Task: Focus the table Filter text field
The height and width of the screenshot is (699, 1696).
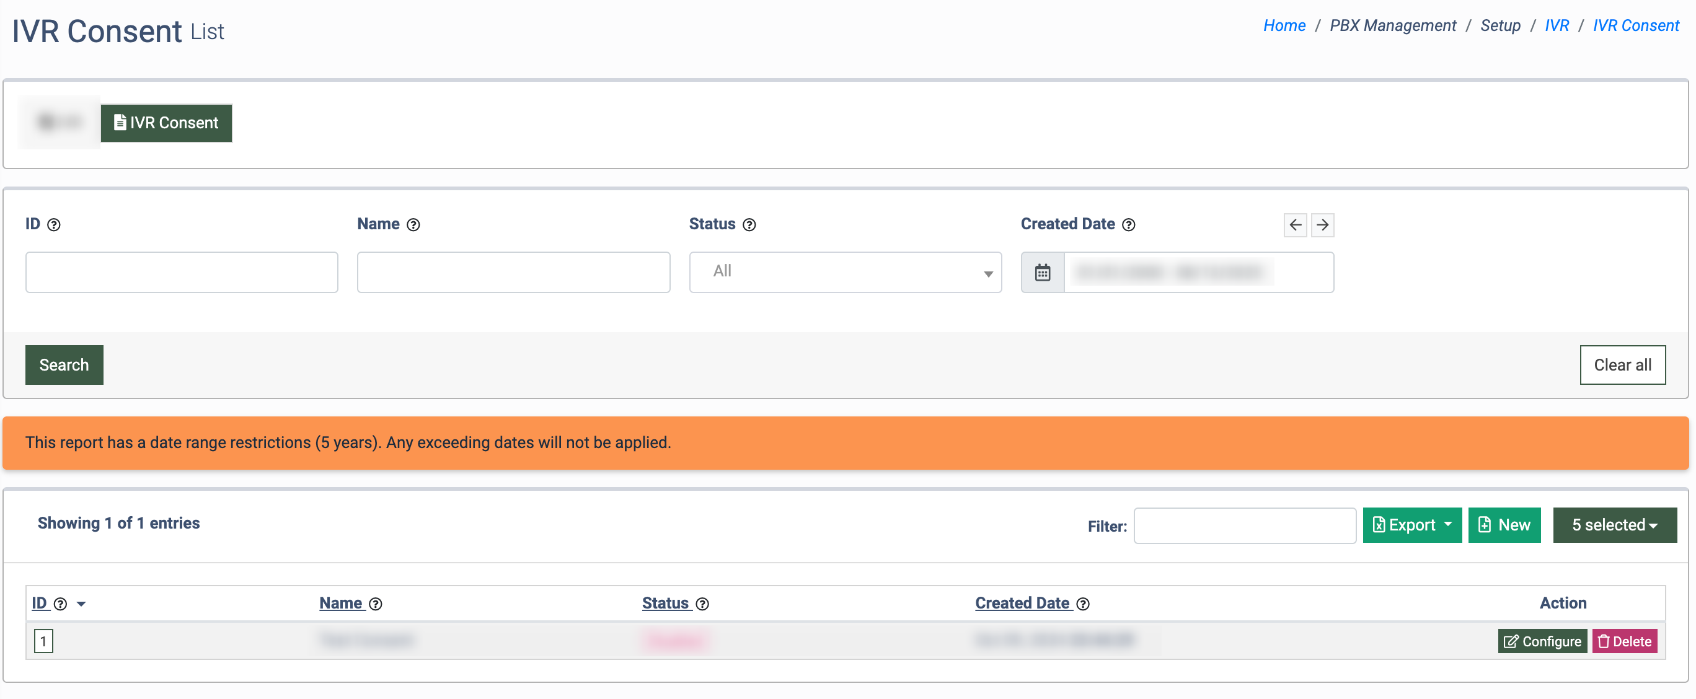Action: pyautogui.click(x=1243, y=525)
